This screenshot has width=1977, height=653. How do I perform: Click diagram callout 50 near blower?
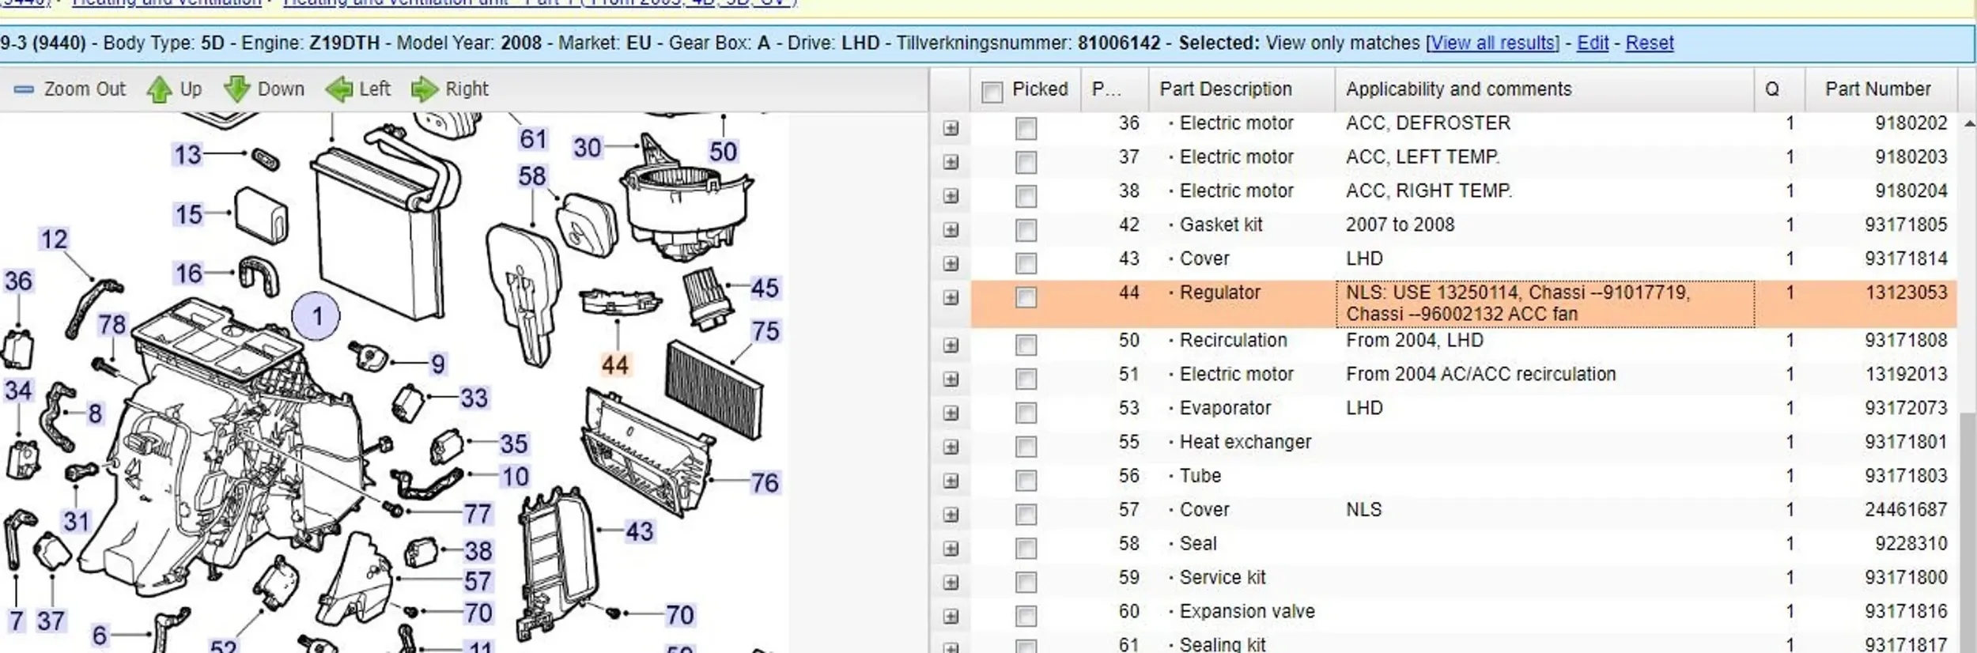pos(723,151)
